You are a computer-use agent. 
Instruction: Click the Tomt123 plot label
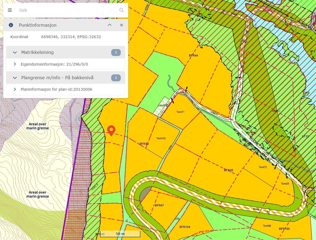tap(161, 138)
